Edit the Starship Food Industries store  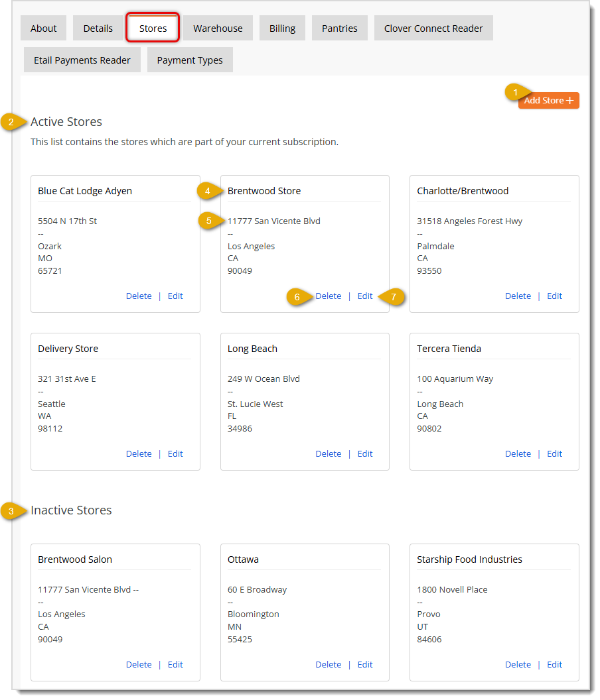pos(554,664)
